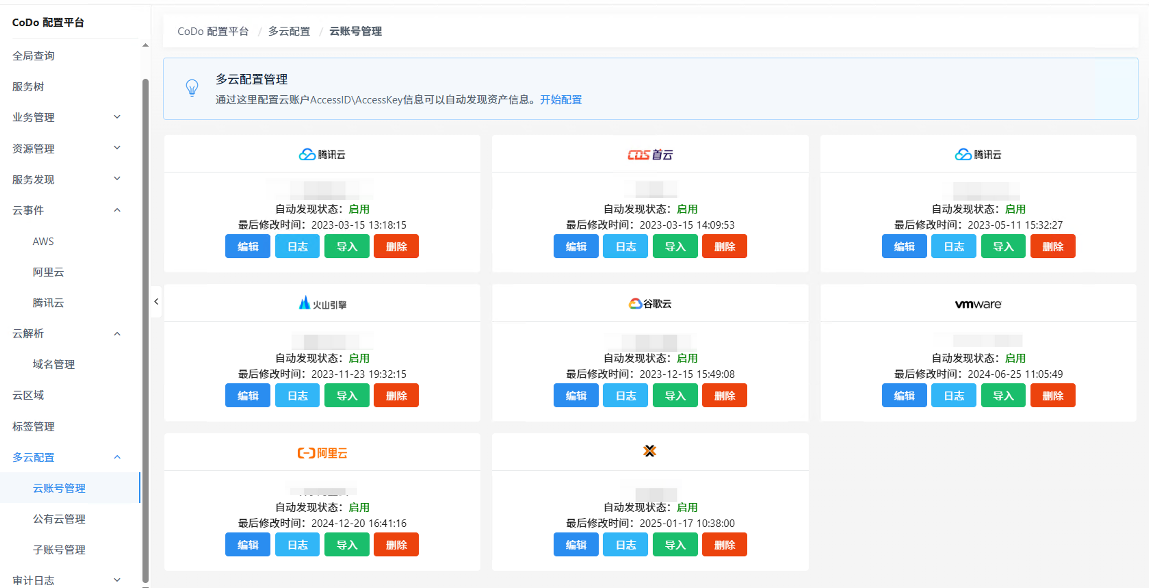Screen dimensions: 1149x588
Task: Select AWS under 云事件
Action: coord(43,241)
